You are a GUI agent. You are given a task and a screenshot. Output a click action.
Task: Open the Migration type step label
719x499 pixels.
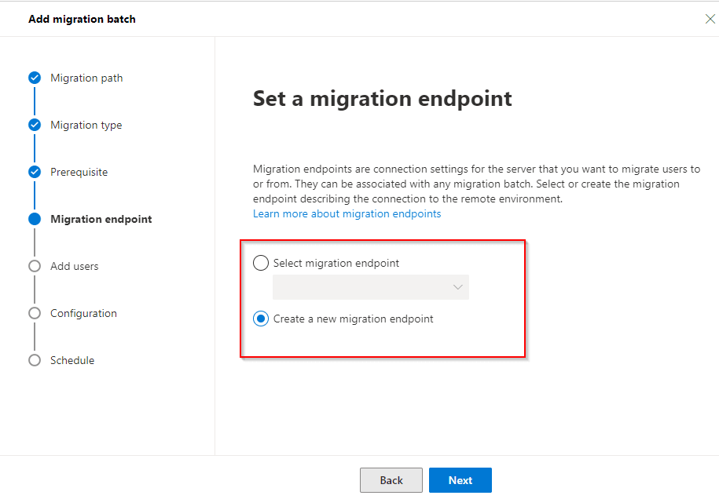86,125
